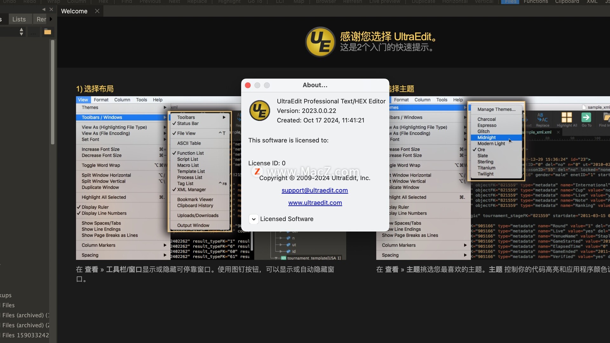Click the 'About...' dialog title
This screenshot has height=343, width=610.
(x=315, y=85)
